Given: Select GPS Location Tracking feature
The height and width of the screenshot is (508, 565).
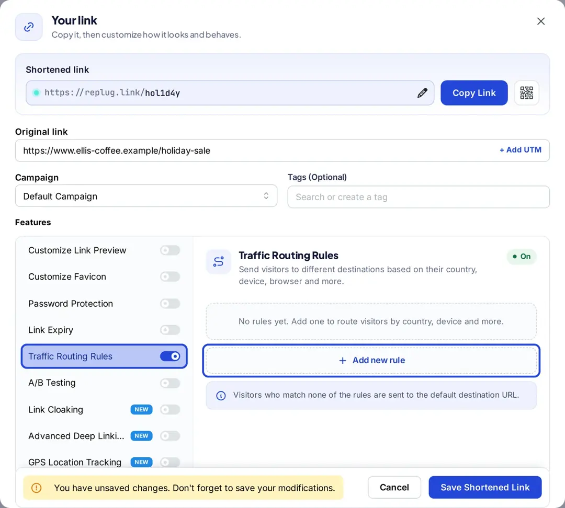Looking at the screenshot, I should tap(75, 462).
